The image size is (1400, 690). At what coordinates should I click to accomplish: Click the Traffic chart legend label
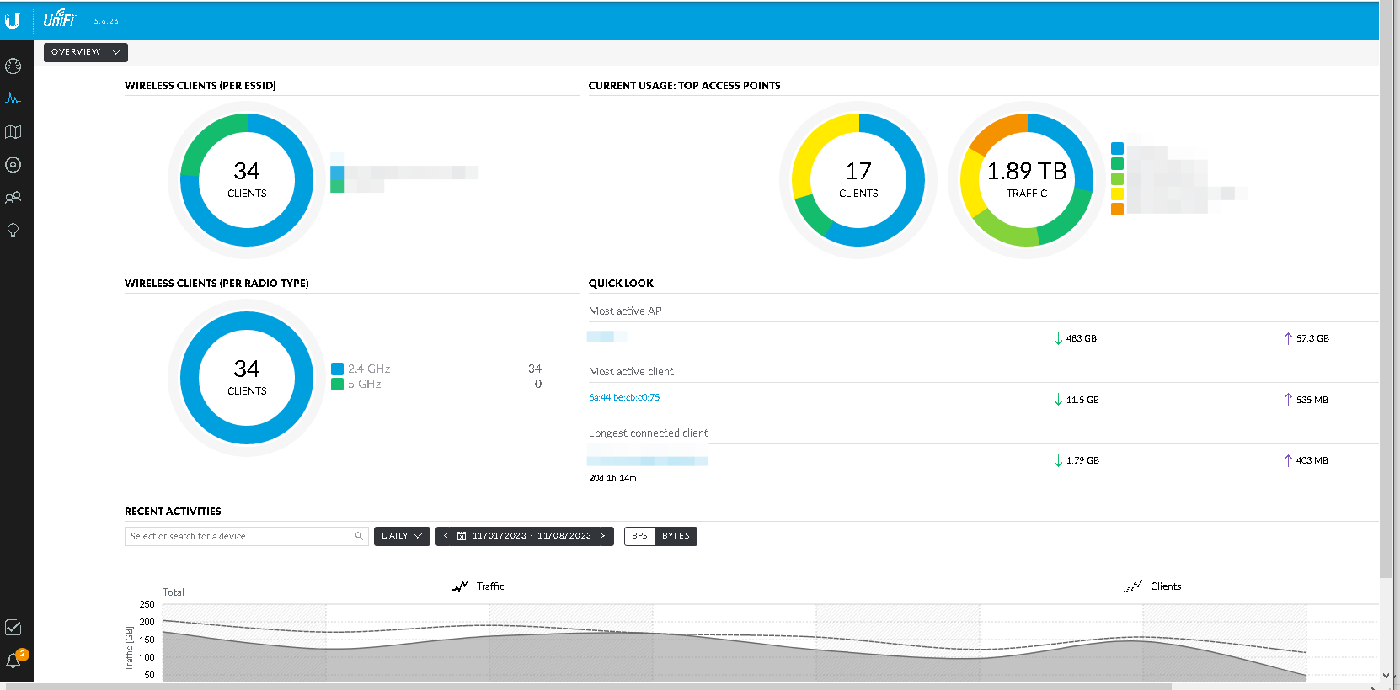tap(490, 586)
